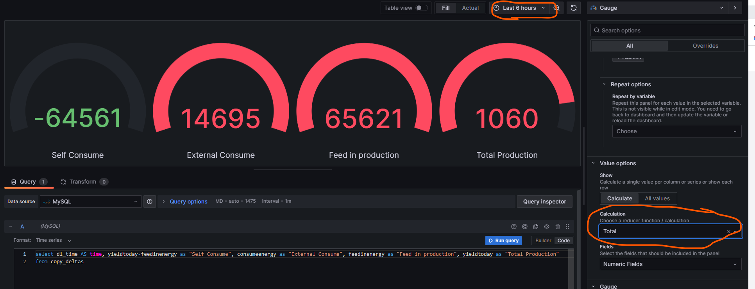
Task: Select the Overrides tab
Action: tap(705, 46)
